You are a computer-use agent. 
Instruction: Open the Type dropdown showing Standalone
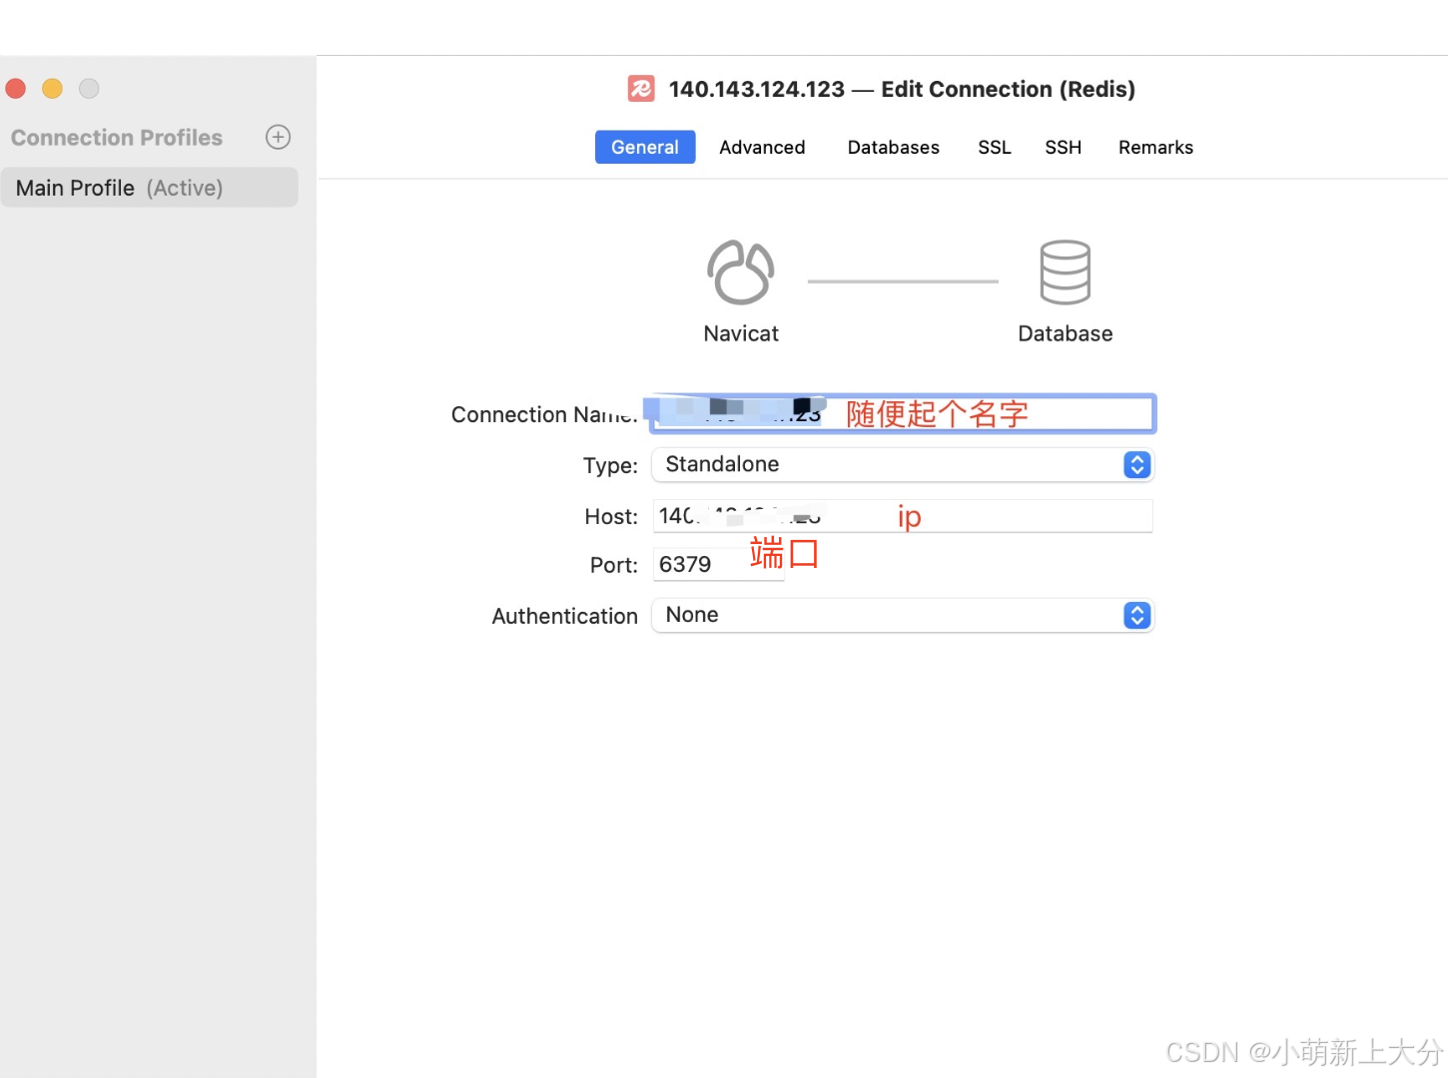pos(903,464)
